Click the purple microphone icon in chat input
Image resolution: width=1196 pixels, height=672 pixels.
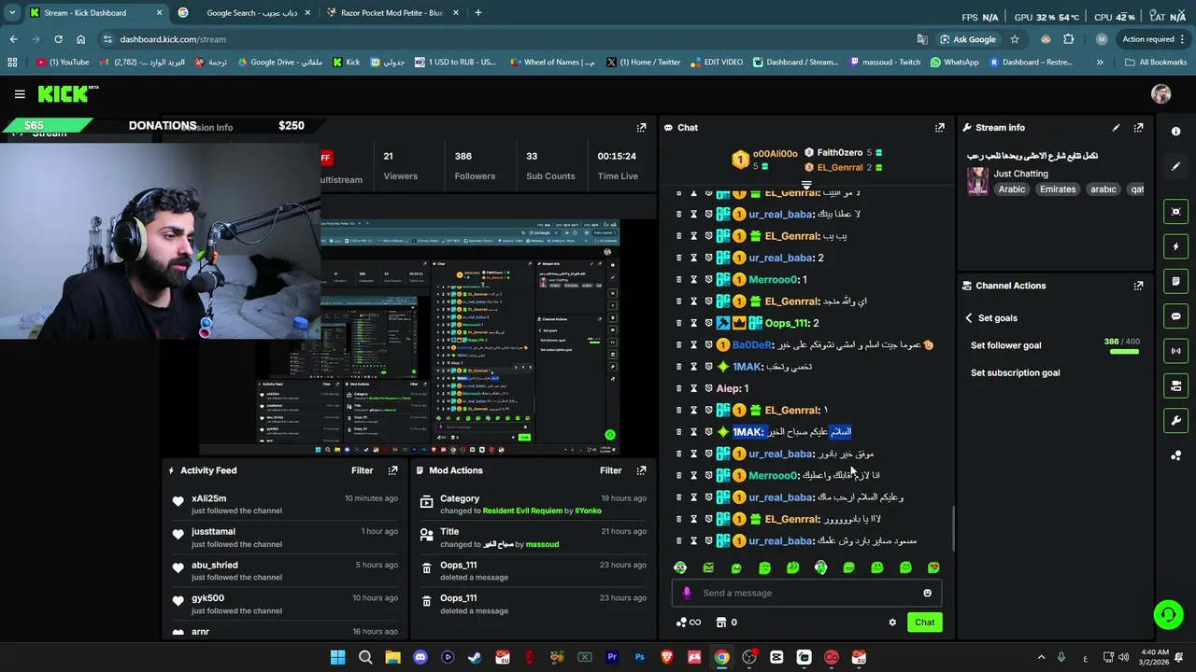687,593
